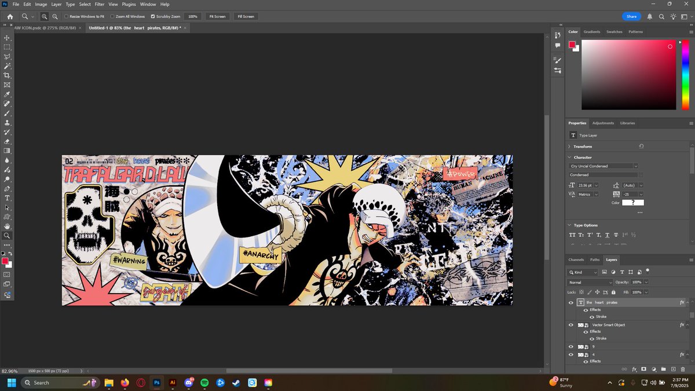695x391 pixels.
Task: Open Spotify from the taskbar
Action: [204, 382]
